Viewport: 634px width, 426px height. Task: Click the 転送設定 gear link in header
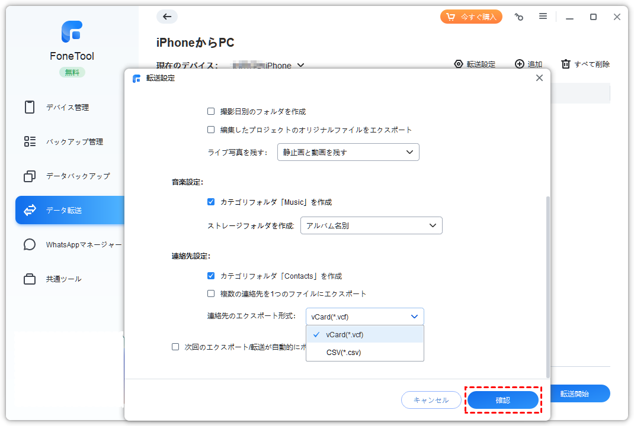tap(475, 64)
